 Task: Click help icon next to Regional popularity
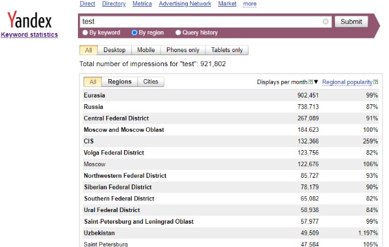(375, 82)
